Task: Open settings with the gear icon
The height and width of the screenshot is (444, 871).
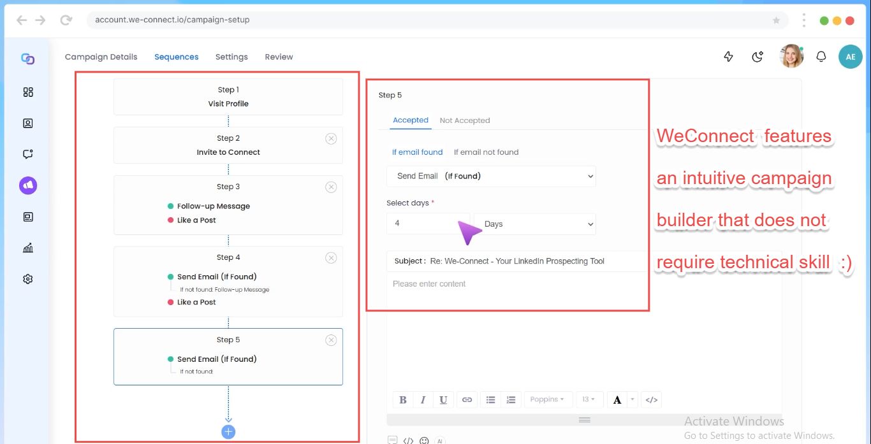Action: pos(27,278)
